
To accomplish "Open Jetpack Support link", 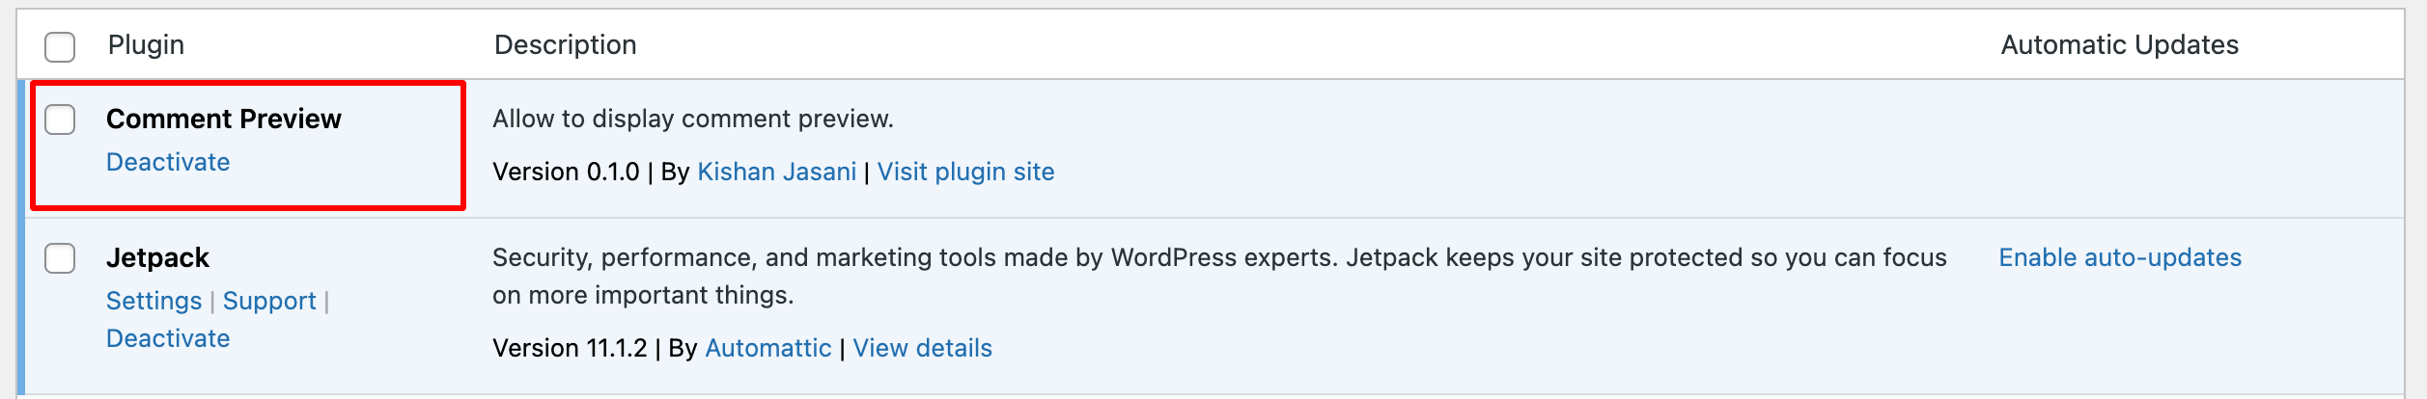I will (x=269, y=301).
